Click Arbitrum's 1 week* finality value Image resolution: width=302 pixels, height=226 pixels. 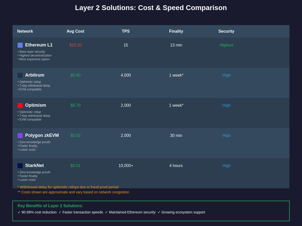(x=176, y=75)
